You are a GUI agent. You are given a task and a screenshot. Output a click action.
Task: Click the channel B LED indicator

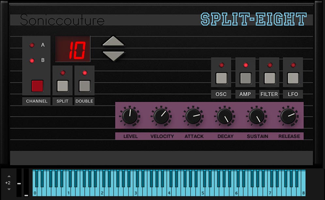32,61
